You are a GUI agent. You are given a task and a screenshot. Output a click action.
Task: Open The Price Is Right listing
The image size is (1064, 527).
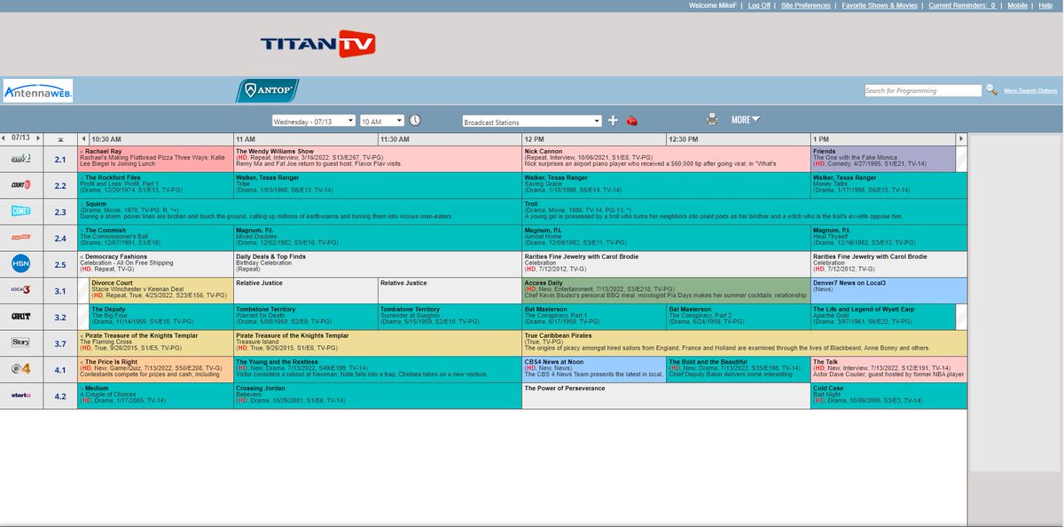click(156, 368)
